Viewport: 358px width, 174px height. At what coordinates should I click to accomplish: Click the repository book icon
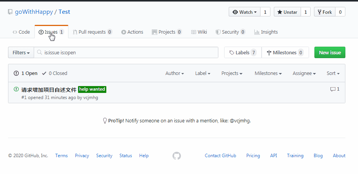pyautogui.click(x=10, y=12)
